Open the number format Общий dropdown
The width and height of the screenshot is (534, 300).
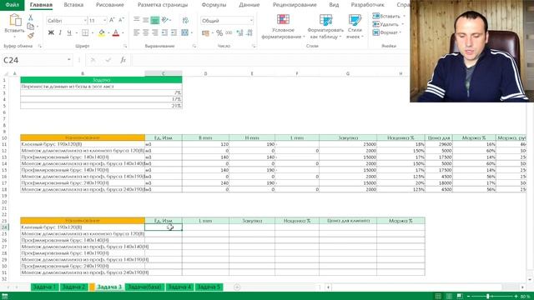tap(251, 21)
